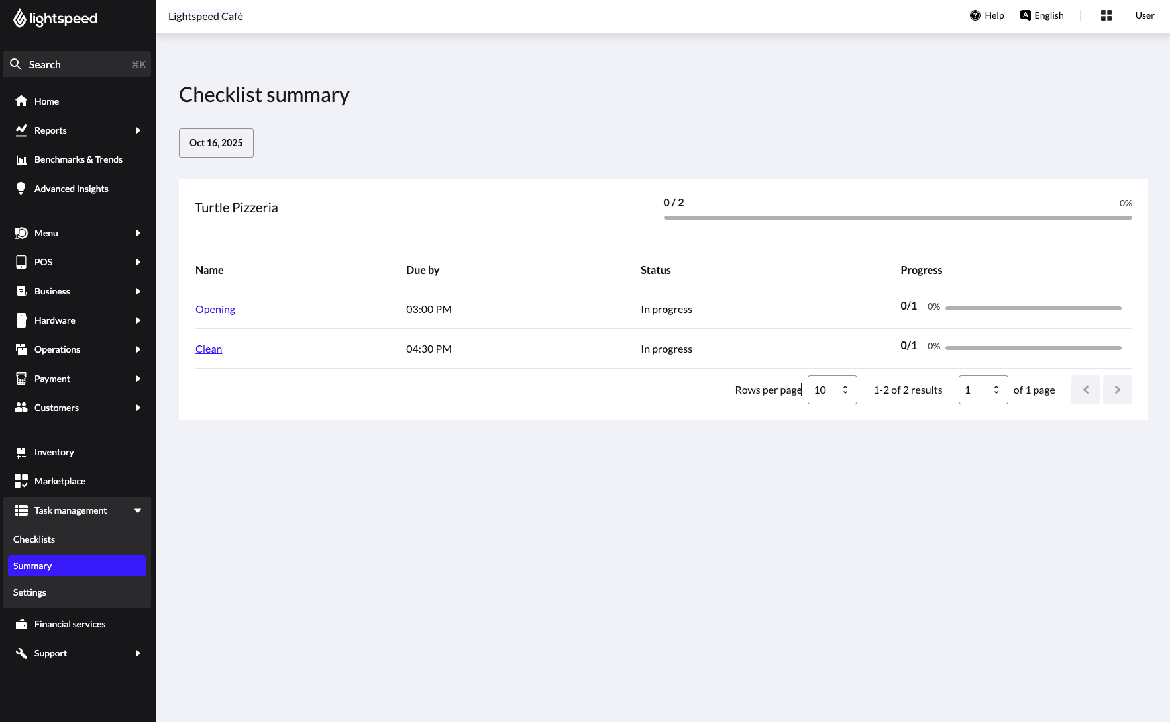Viewport: 1170px width, 722px height.
Task: Expand the Reports submenu arrow
Action: click(138, 130)
